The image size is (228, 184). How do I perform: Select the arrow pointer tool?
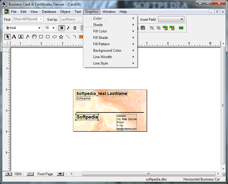tap(7, 37)
